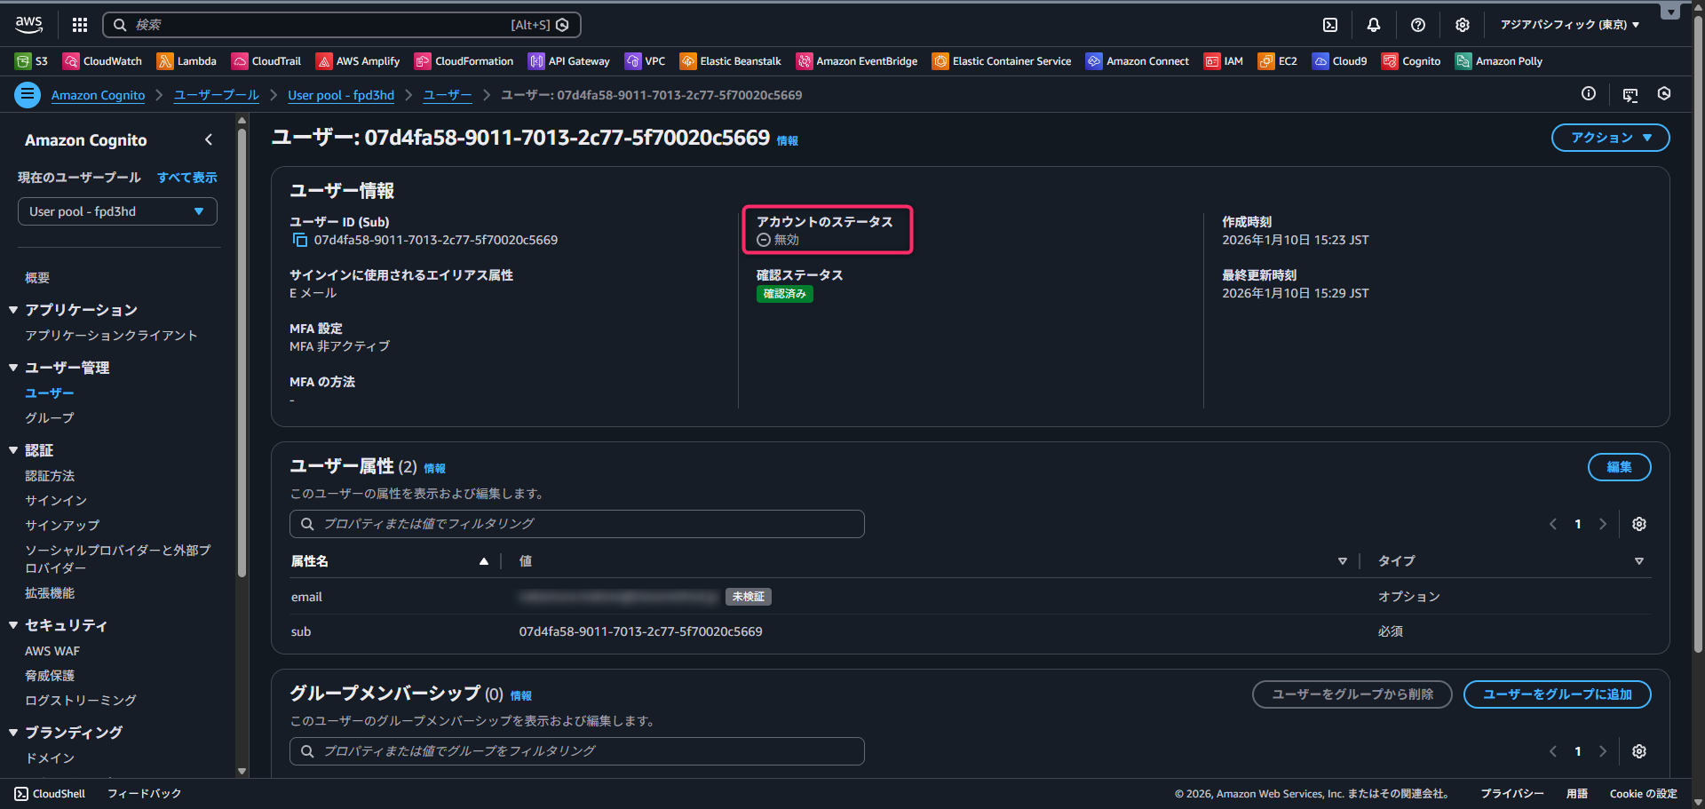Image resolution: width=1705 pixels, height=809 pixels.
Task: Open the アクション dropdown button
Action: coord(1610,138)
